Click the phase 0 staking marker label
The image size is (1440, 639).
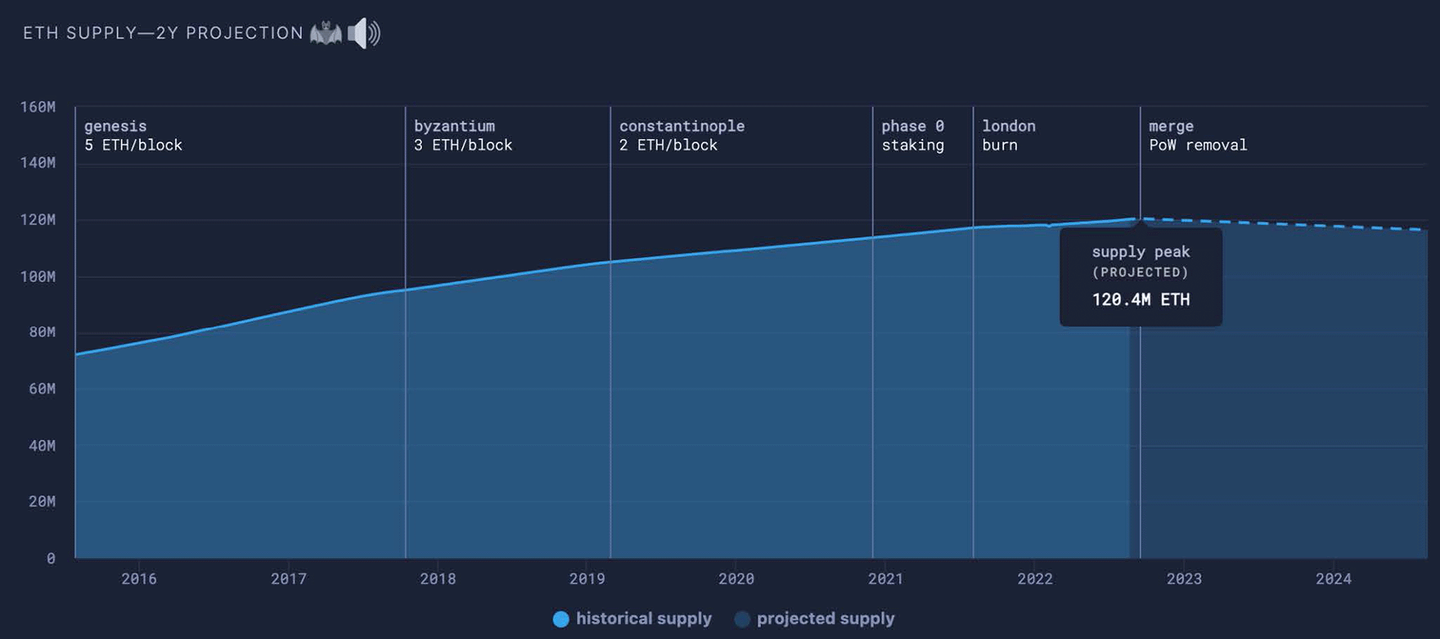[912, 136]
